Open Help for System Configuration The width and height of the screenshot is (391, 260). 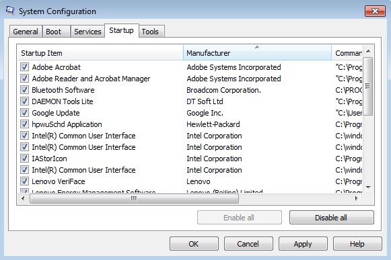click(357, 244)
